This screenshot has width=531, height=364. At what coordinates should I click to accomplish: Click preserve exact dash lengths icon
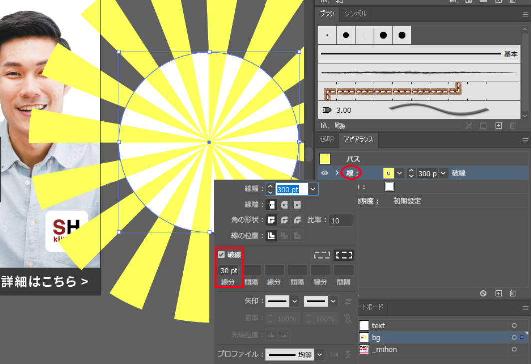pos(322,255)
